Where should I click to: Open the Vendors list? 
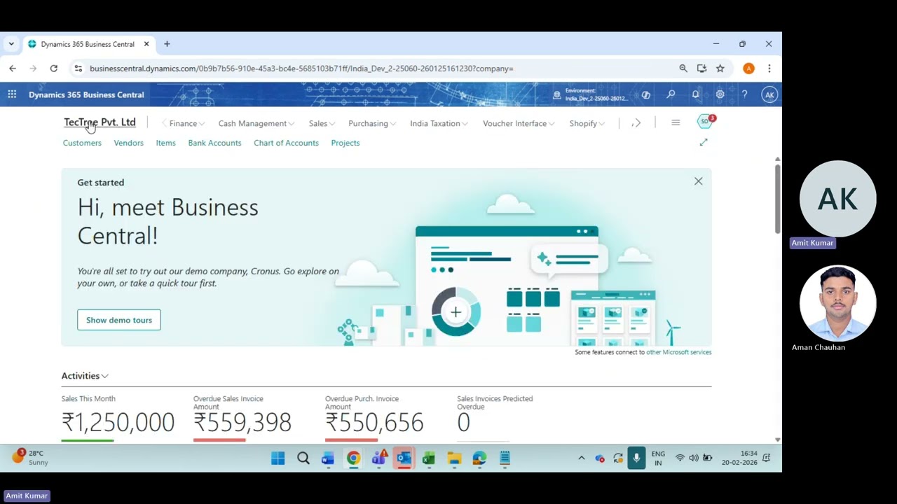[128, 143]
